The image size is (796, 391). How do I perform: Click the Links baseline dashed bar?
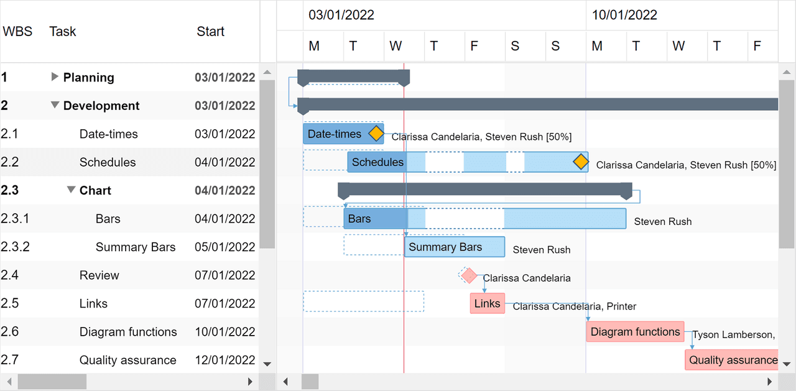click(x=364, y=301)
